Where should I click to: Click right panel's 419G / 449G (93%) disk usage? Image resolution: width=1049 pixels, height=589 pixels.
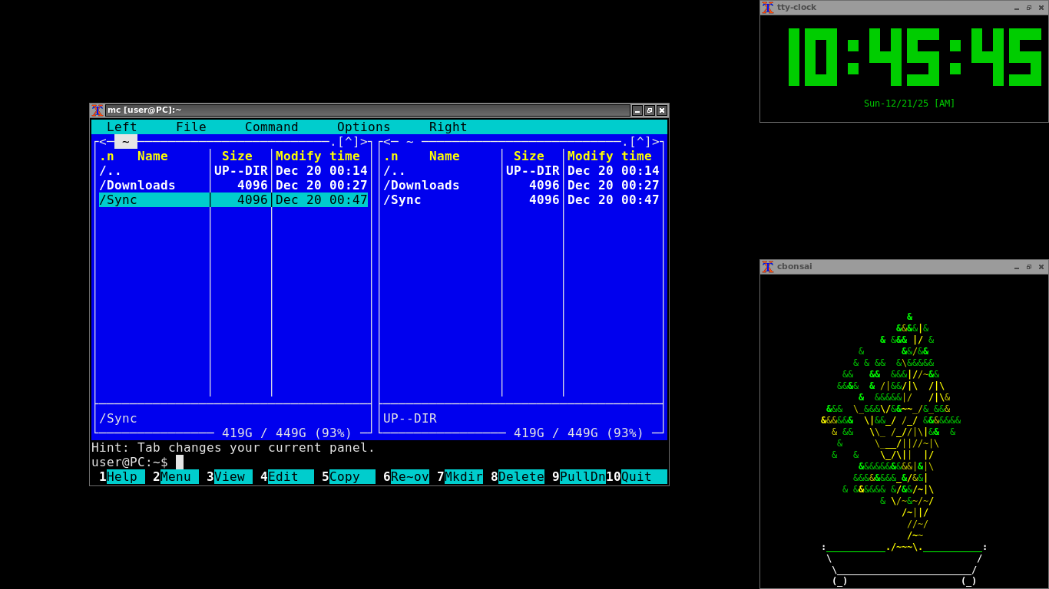[579, 433]
